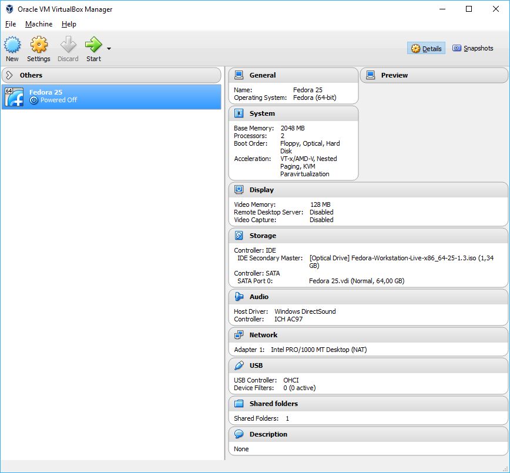Open the Machine menu
The image size is (510, 473).
click(39, 24)
